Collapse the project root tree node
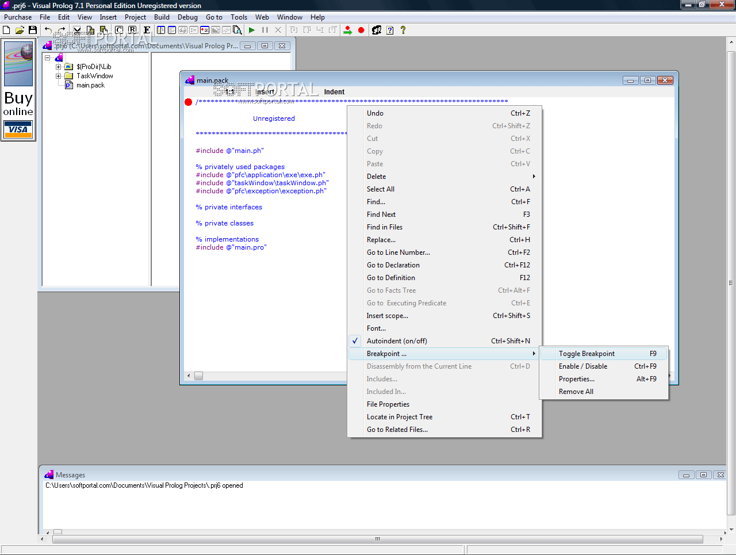 pos(48,58)
